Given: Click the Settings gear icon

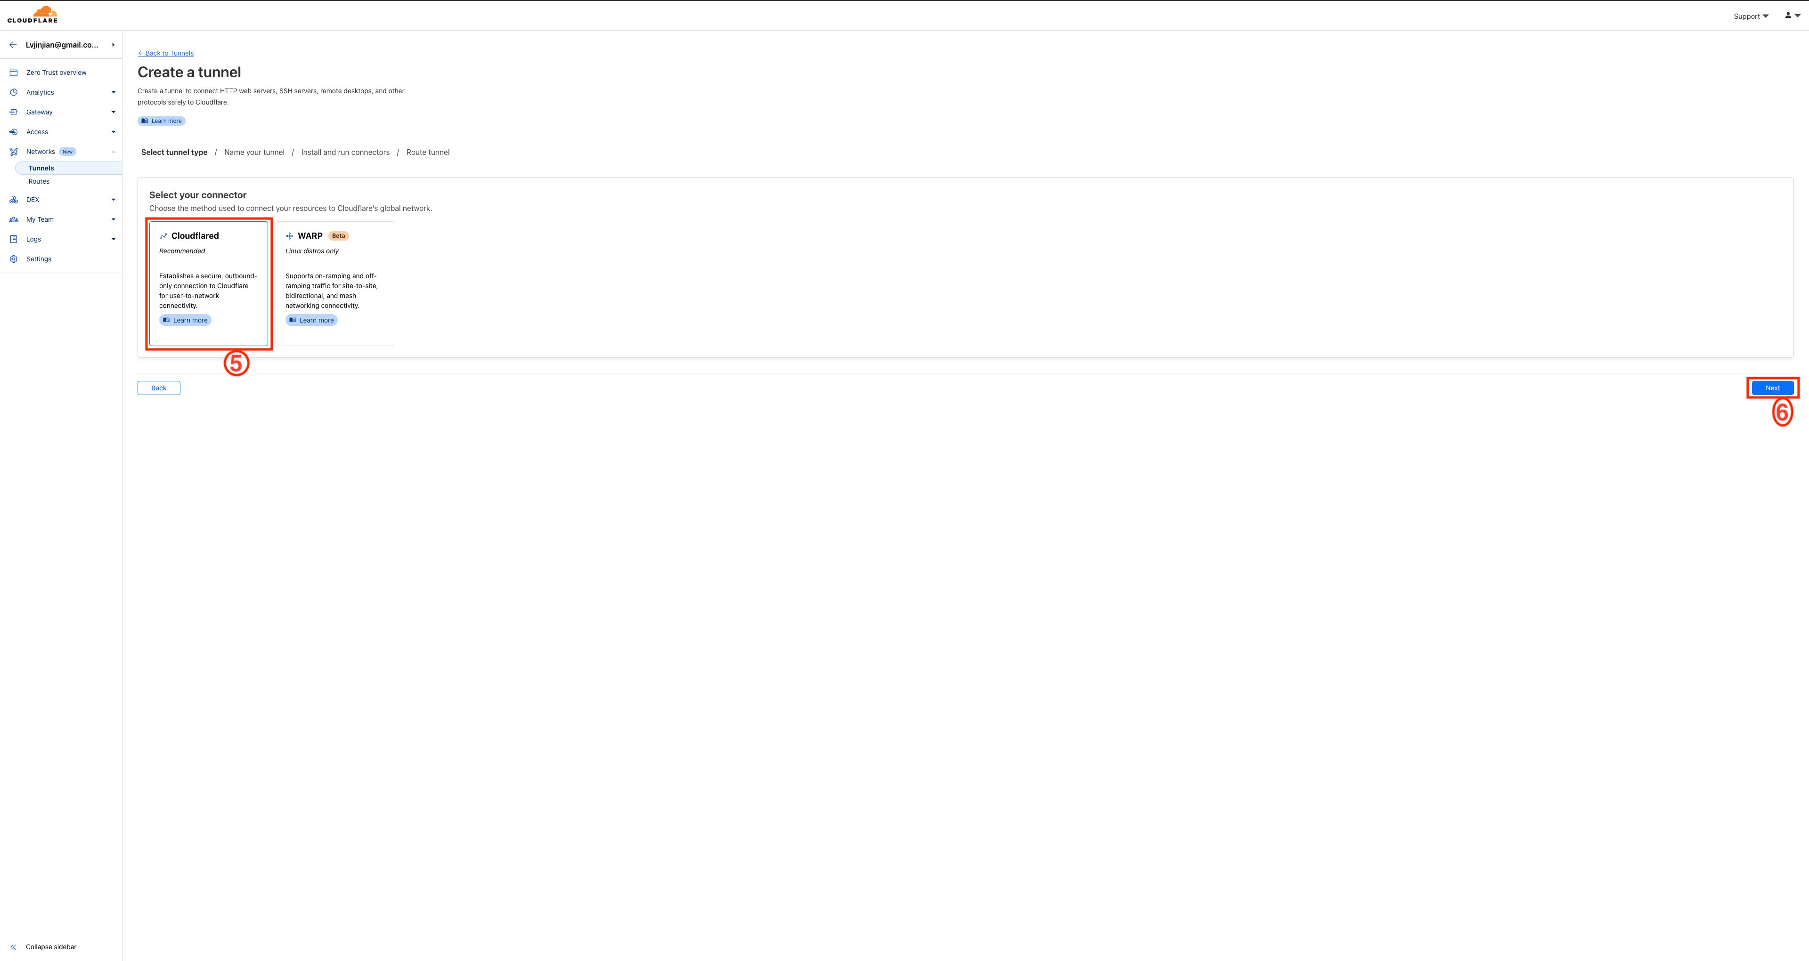Looking at the screenshot, I should tap(13, 259).
